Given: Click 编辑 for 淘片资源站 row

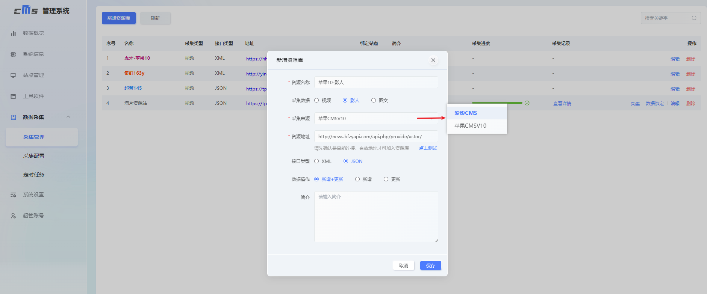Looking at the screenshot, I should (675, 104).
